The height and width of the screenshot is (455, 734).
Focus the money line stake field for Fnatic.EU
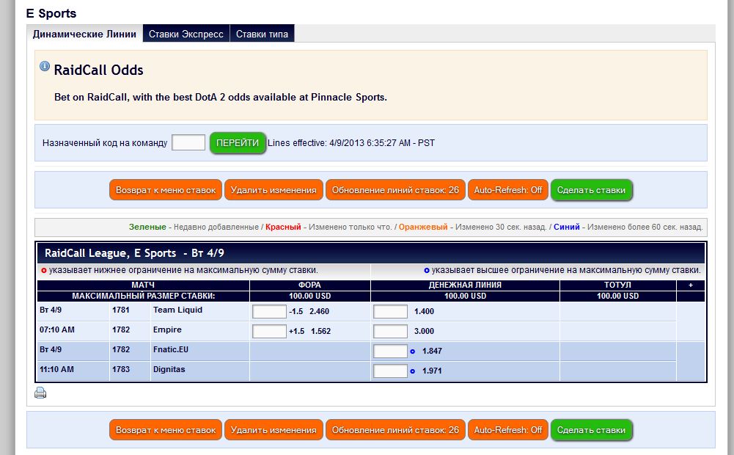390,351
